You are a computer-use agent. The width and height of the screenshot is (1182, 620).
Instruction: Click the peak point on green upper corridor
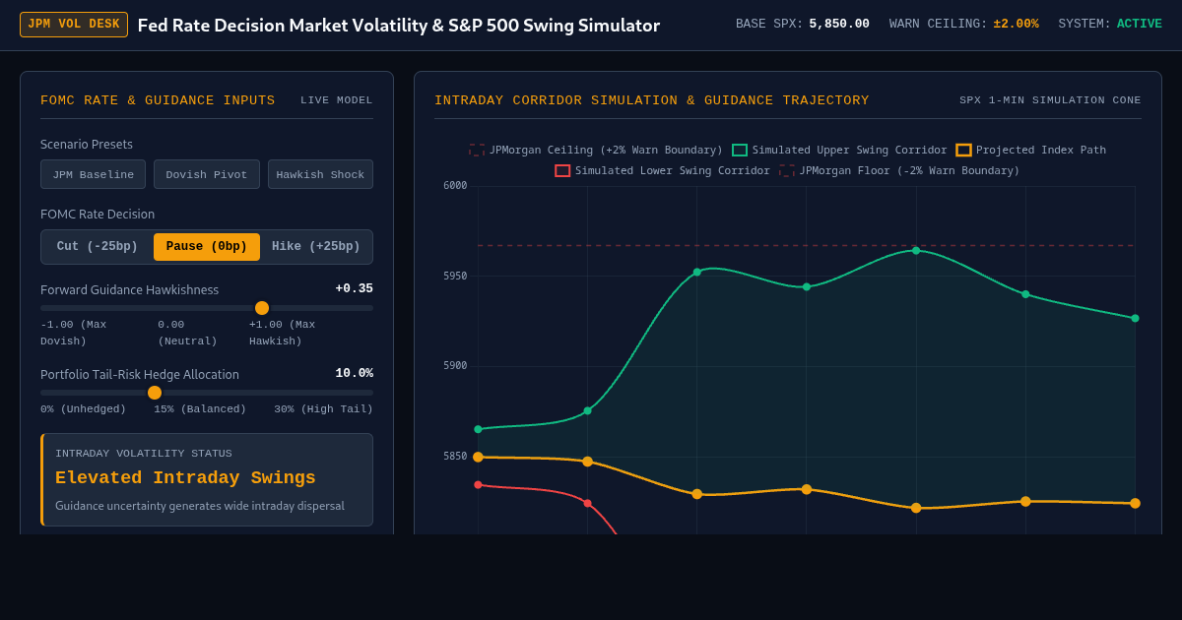pyautogui.click(x=916, y=251)
